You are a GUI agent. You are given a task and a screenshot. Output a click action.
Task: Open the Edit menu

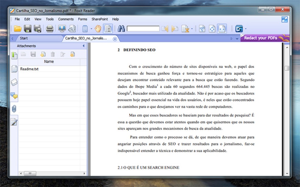tap(27, 19)
